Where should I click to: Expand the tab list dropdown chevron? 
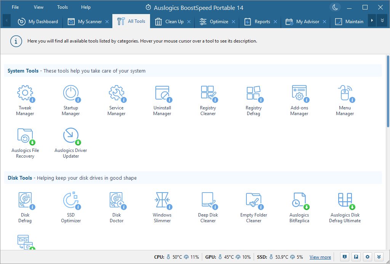pos(382,21)
